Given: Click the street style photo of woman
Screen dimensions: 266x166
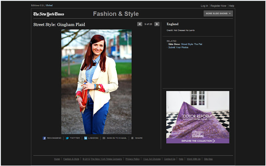Looking at the screenshot, I should (96, 82).
